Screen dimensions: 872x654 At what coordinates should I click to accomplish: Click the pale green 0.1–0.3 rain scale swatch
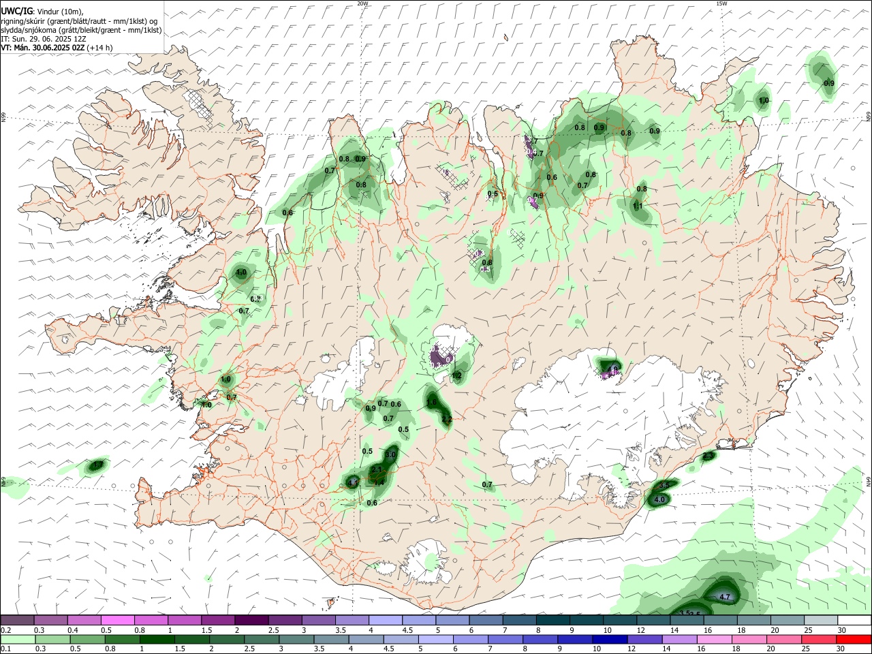click(17, 640)
